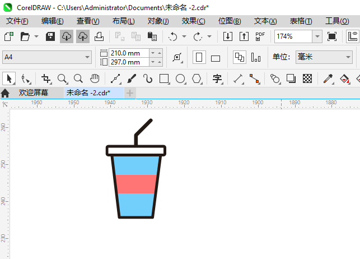Select the Pick tool arrow

pyautogui.click(x=9, y=78)
